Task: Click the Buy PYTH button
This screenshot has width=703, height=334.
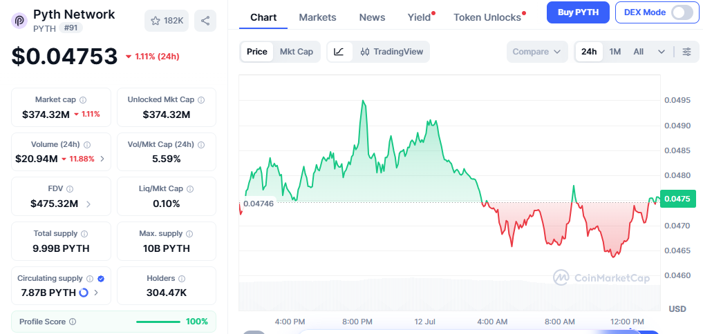Action: (x=578, y=12)
